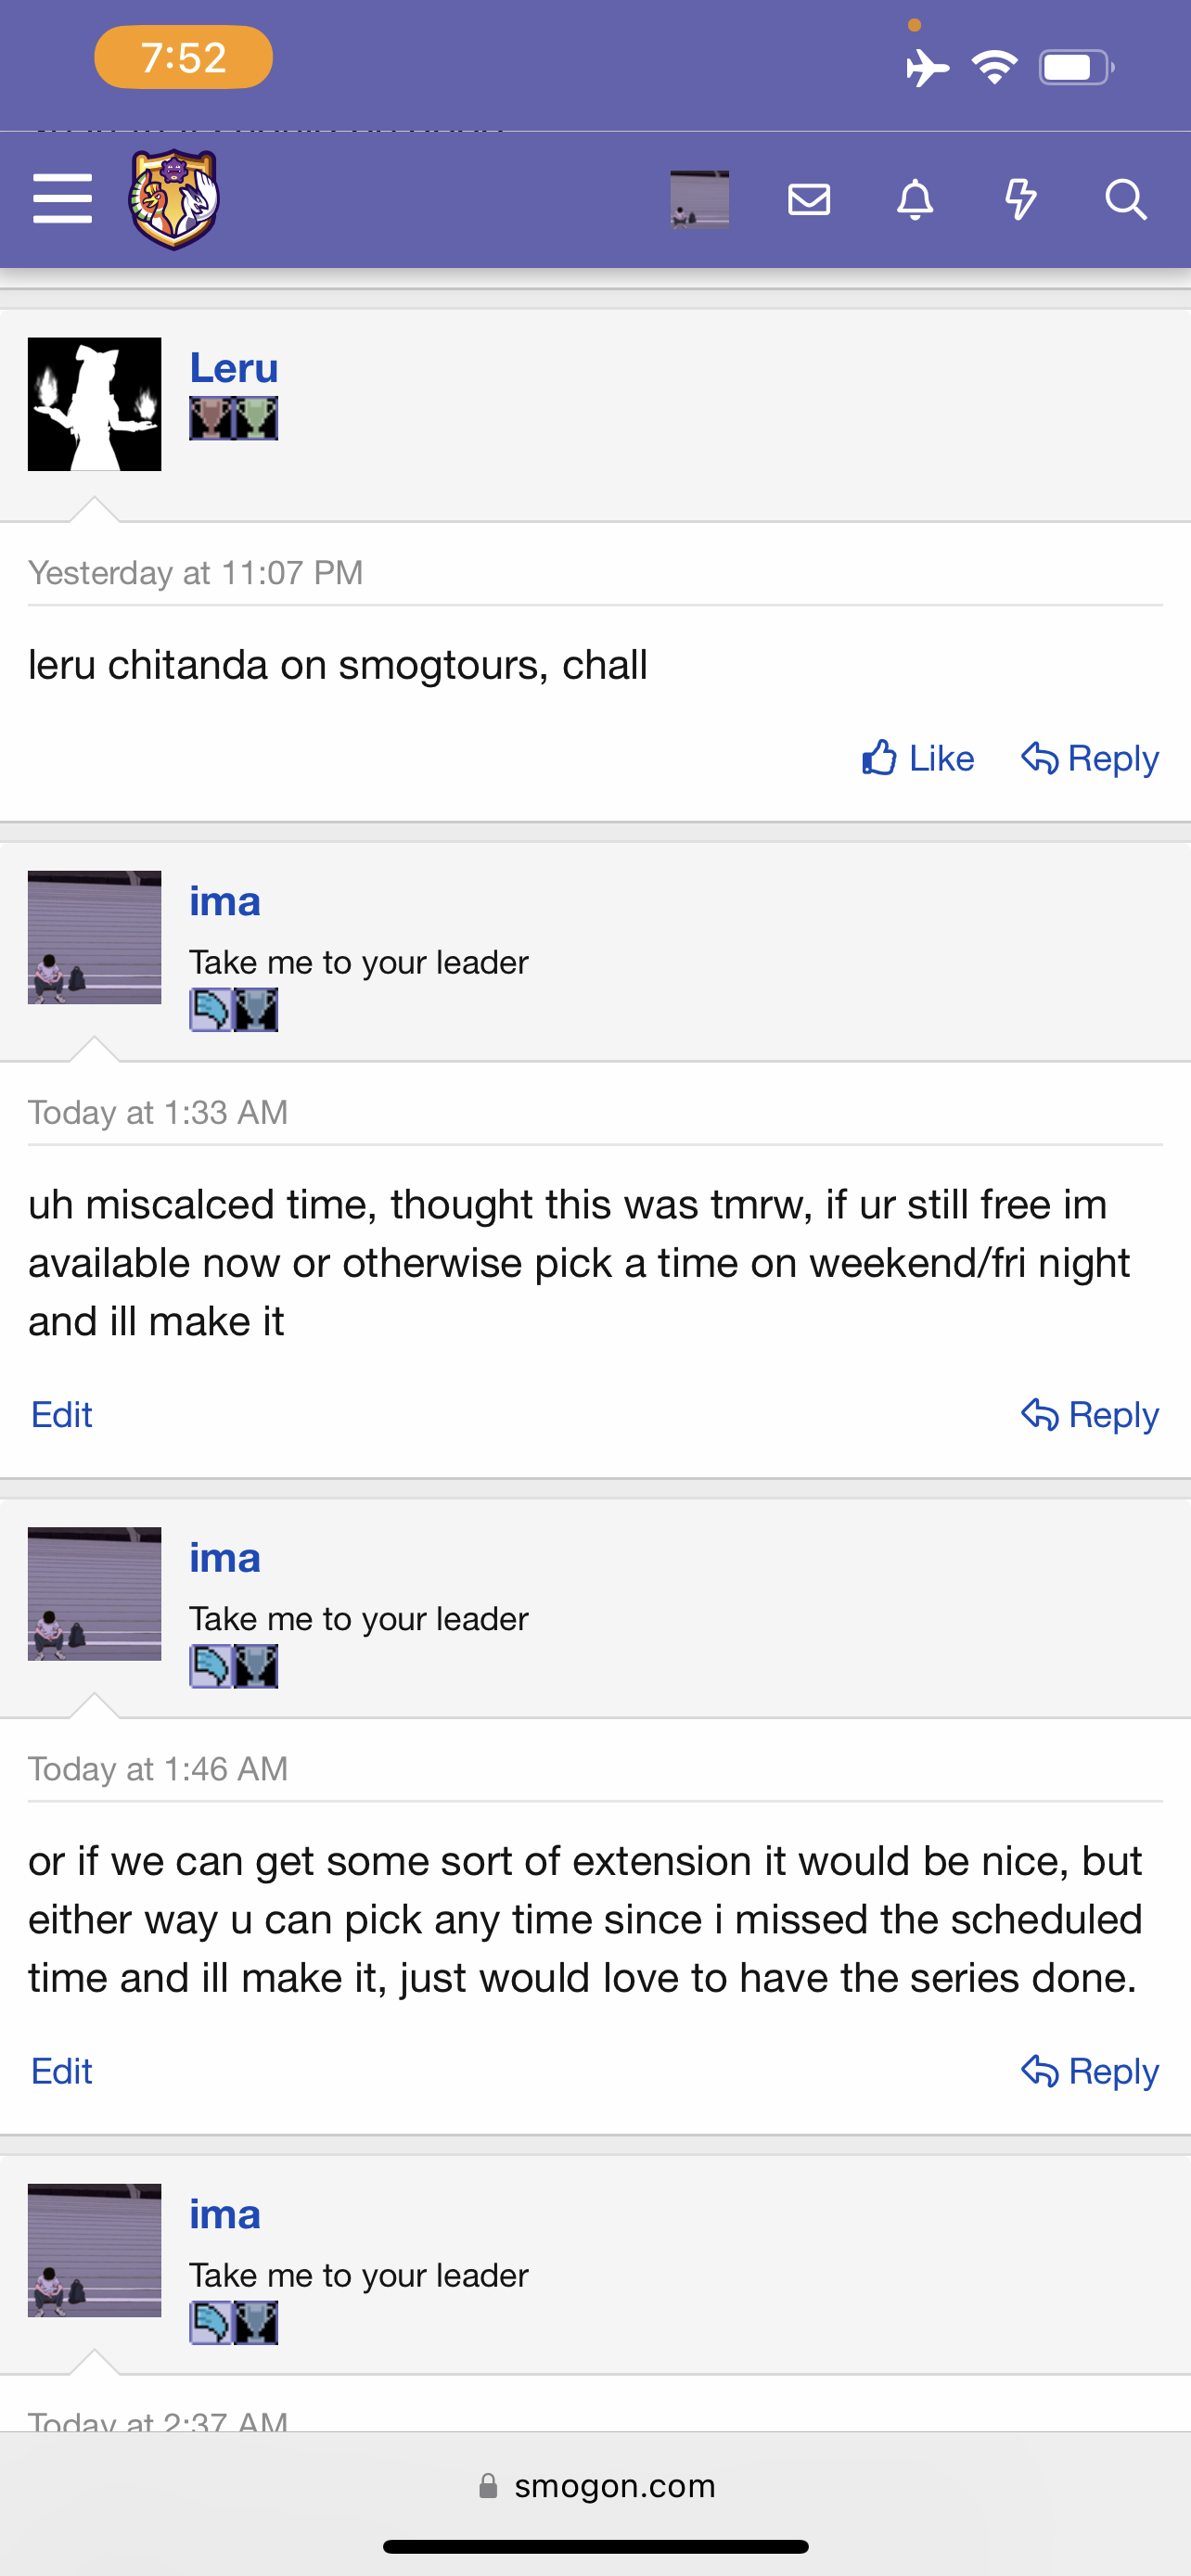Tap the lightning bolt what's new icon
The image size is (1191, 2576).
[1020, 199]
